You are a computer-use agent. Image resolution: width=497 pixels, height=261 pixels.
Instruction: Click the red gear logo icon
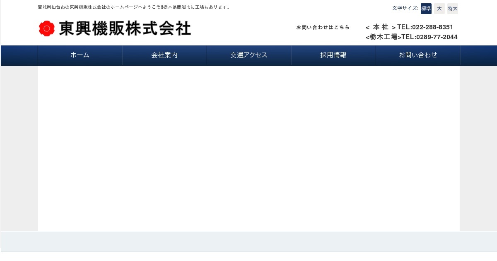pos(47,28)
